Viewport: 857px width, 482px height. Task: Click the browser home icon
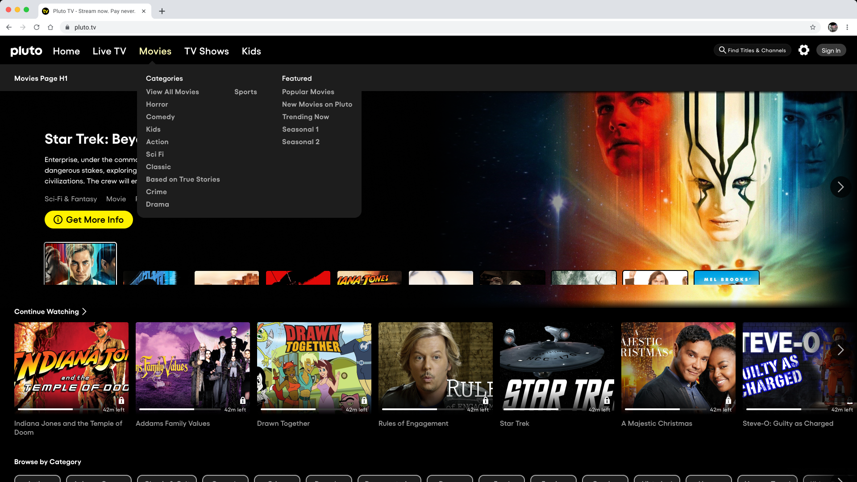click(x=50, y=27)
